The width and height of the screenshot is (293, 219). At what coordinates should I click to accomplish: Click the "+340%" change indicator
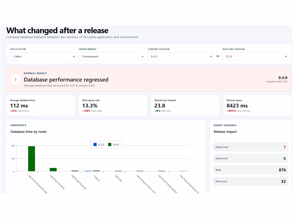86,111
